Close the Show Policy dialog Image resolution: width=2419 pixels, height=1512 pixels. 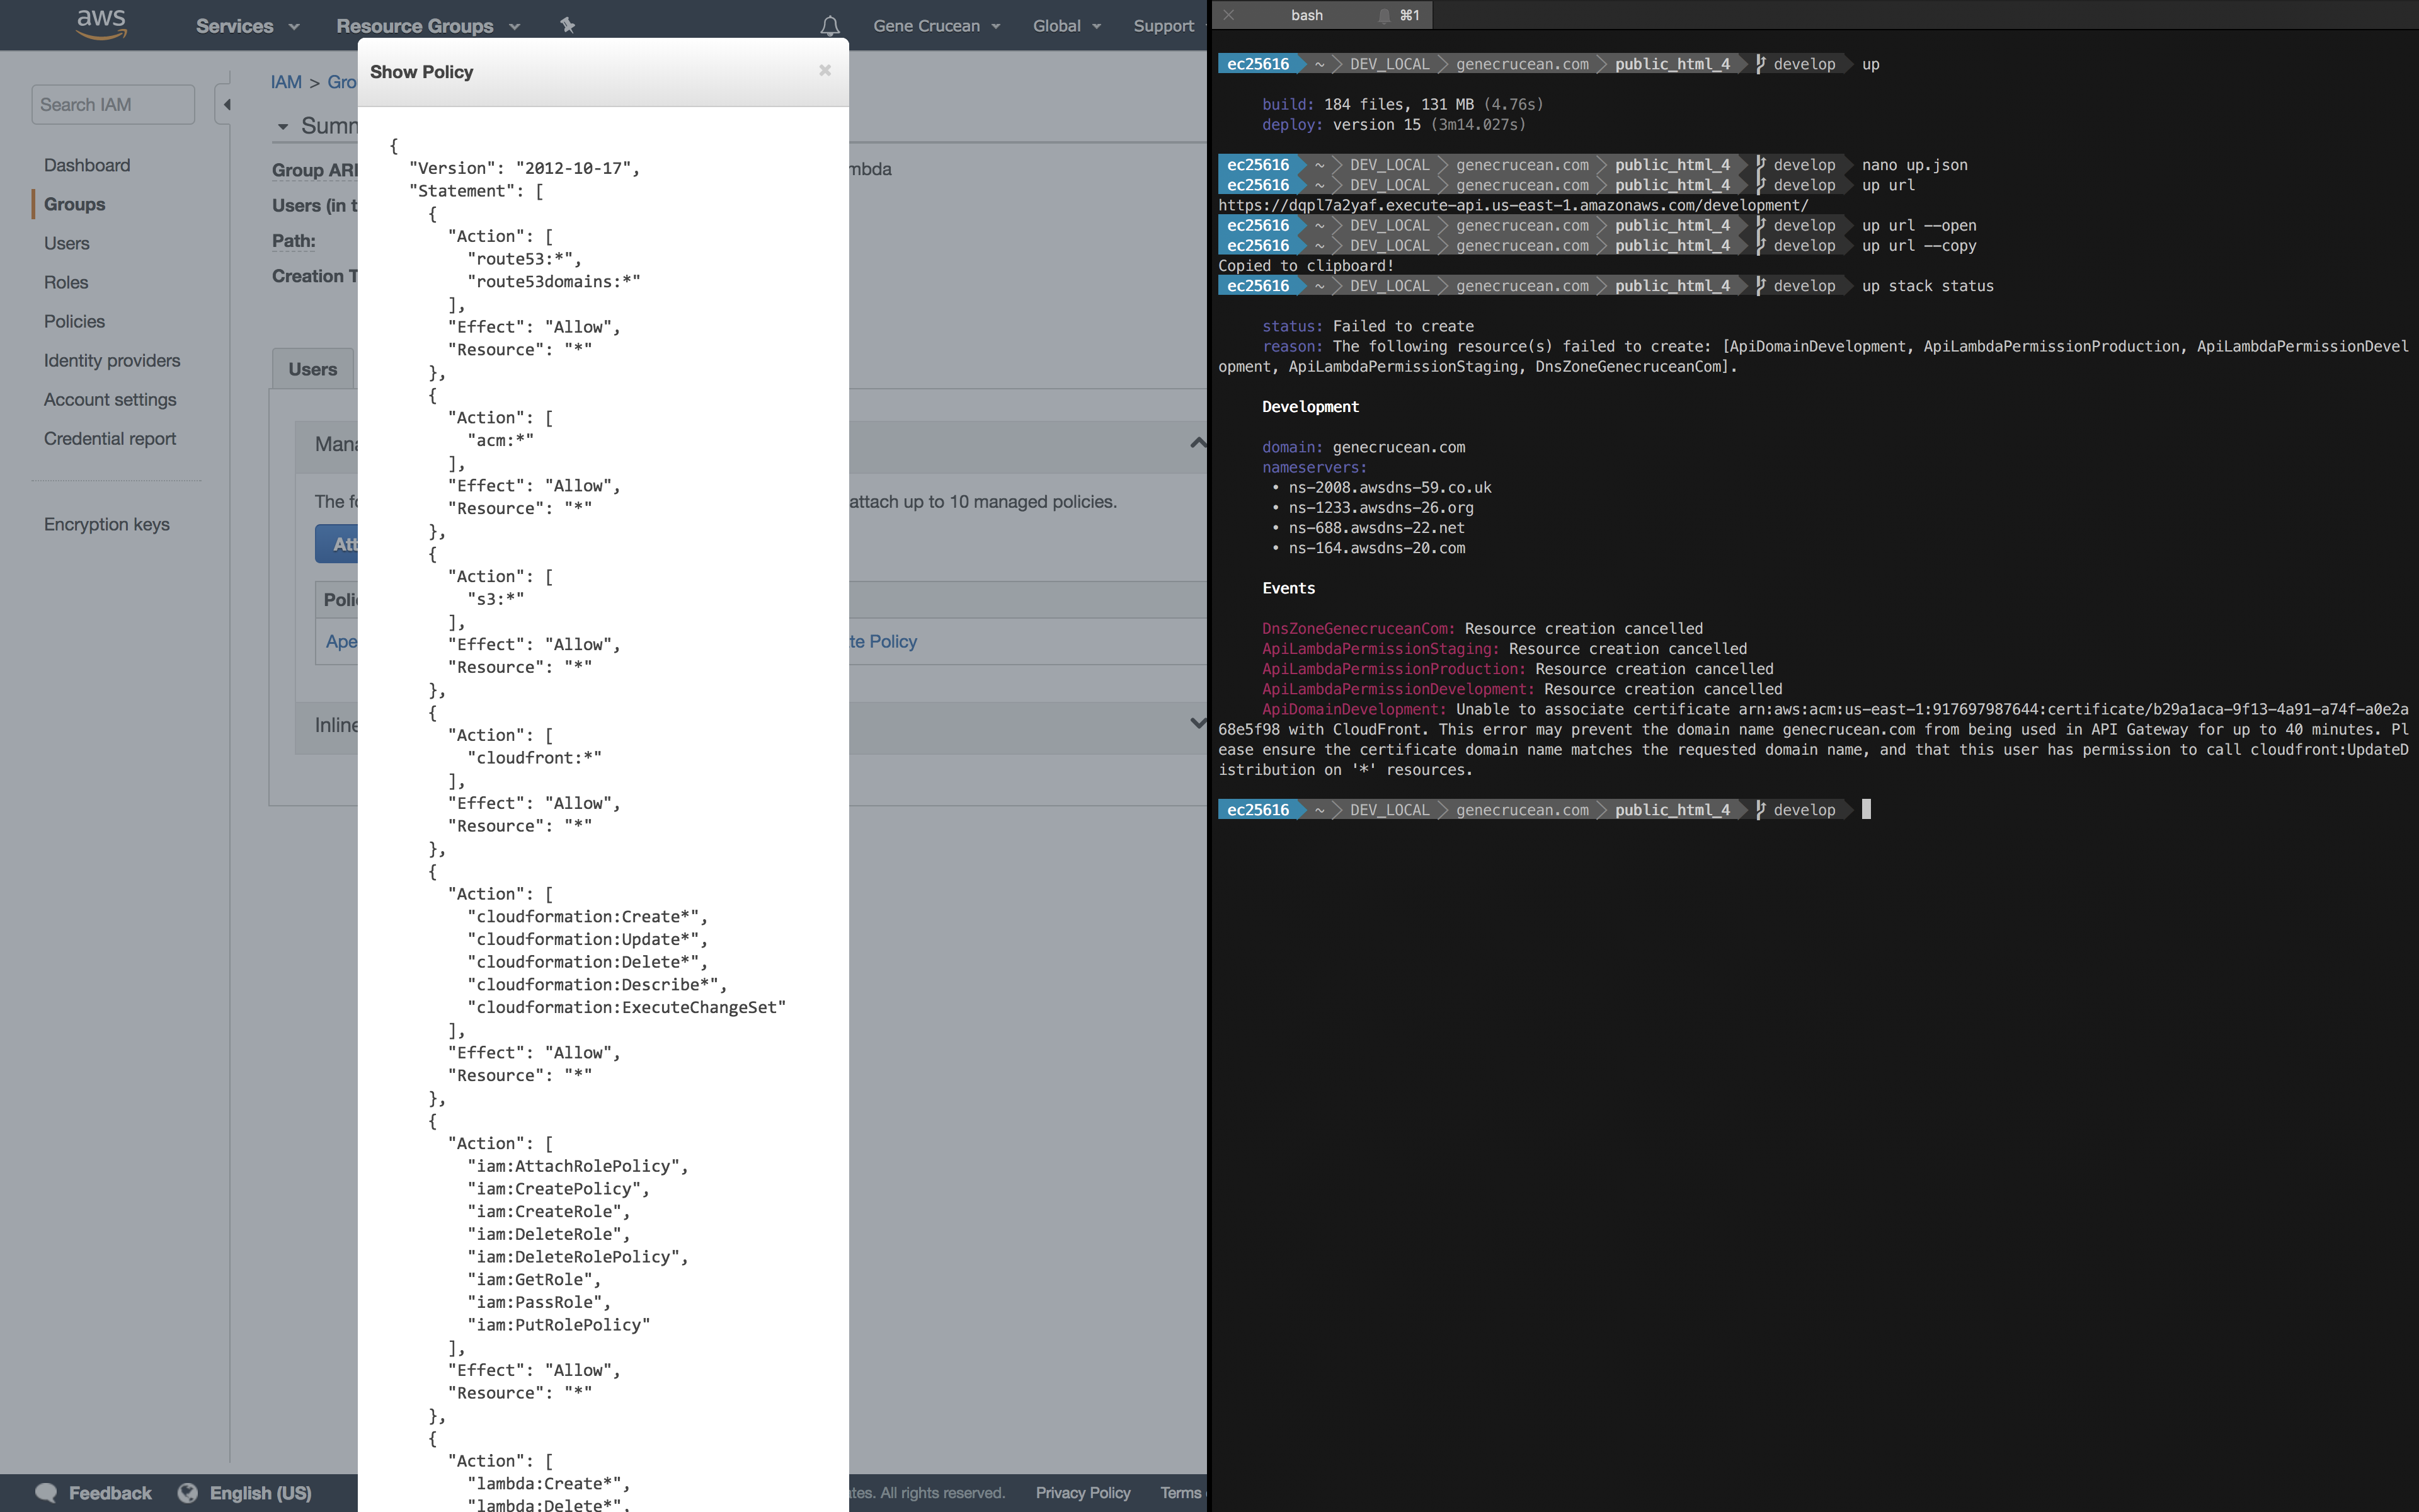[x=825, y=70]
